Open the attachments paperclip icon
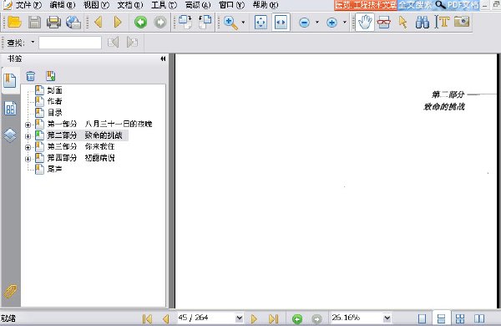This screenshot has width=501, height=326. [10, 291]
